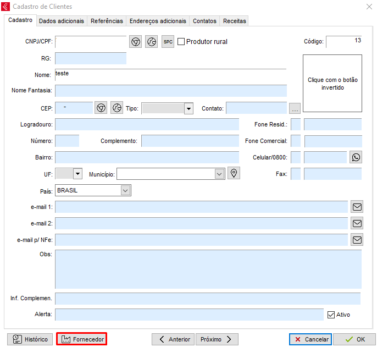
Task: Click the ellipsis button beside Contato
Action: point(295,108)
